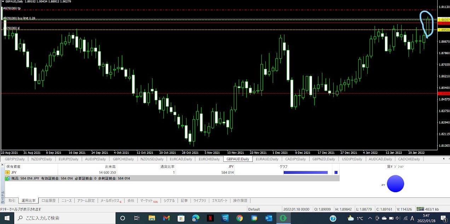This screenshot has width=450, height=224.
Task: Open Netflix from the taskbar
Action: coord(210,218)
